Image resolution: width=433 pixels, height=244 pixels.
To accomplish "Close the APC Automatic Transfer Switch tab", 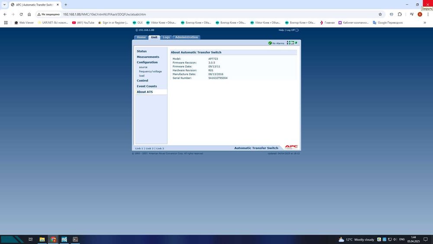I will 58,5.
